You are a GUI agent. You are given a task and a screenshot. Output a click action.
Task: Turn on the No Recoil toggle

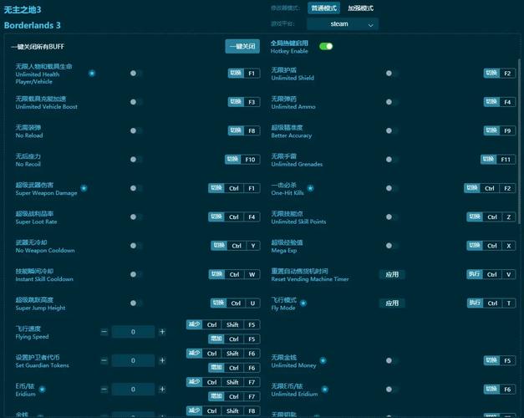point(135,160)
